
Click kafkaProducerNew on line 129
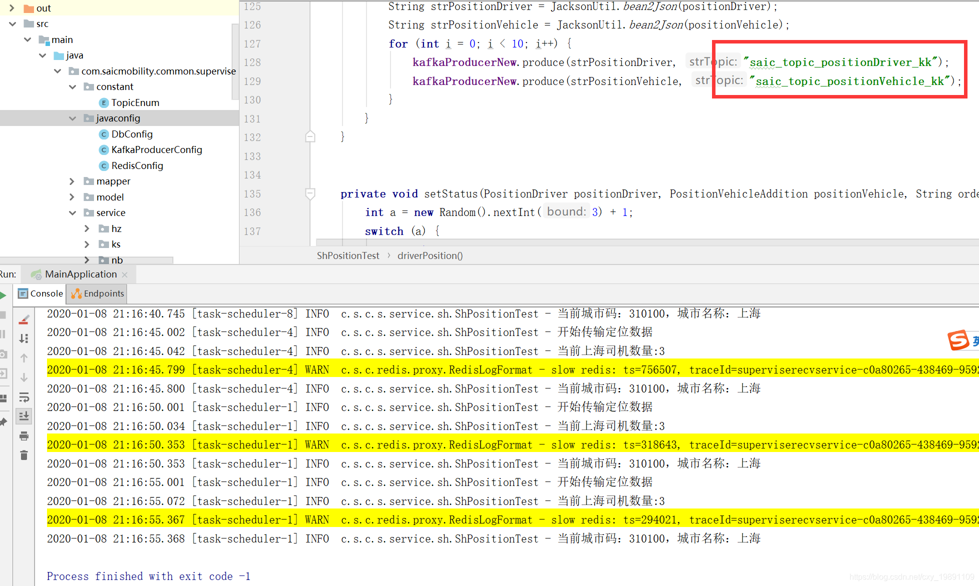coord(464,81)
